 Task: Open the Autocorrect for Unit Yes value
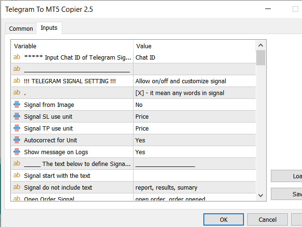click(194, 140)
